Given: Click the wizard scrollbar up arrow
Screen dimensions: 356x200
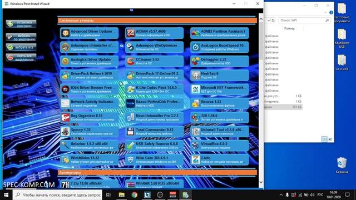Looking at the screenshot, I should (261, 19).
